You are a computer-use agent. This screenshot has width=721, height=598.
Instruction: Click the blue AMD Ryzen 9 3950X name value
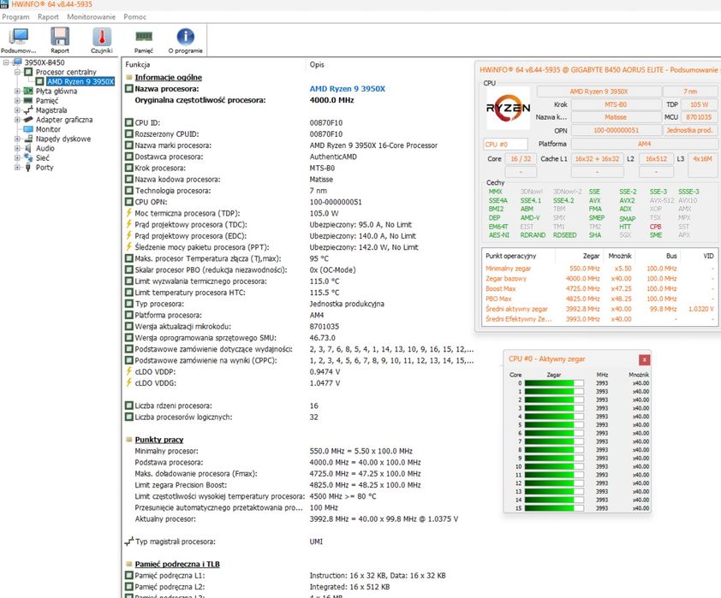(347, 89)
